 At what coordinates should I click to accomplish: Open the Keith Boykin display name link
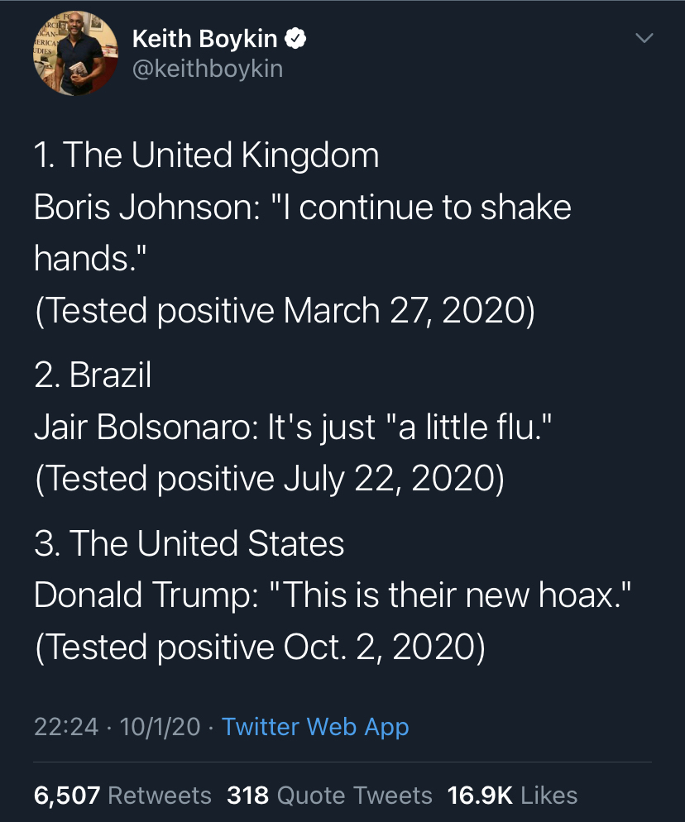(204, 39)
